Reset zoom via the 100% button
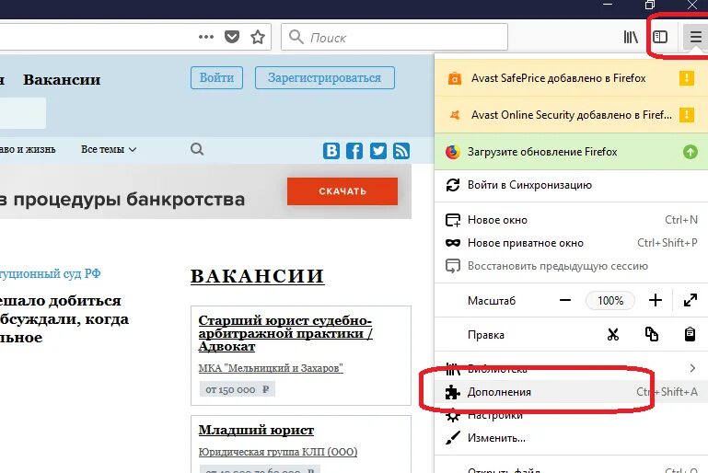The width and height of the screenshot is (708, 473). click(x=610, y=301)
